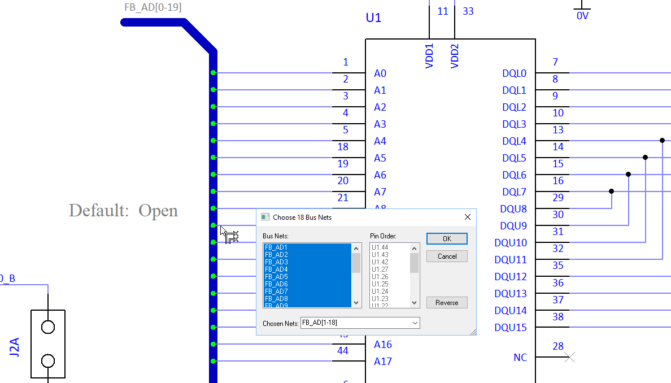Viewport: 671px width, 383px height.
Task: Select the VDD1 power pin label
Action: coord(429,55)
